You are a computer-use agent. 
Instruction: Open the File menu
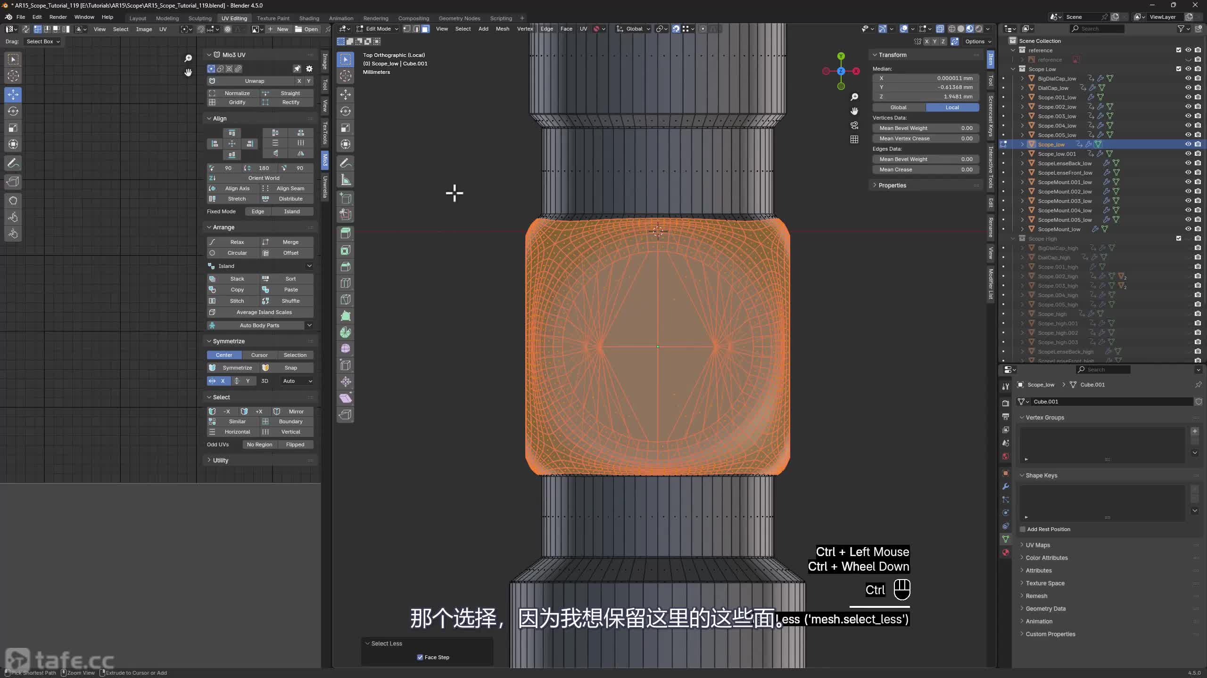click(x=21, y=17)
